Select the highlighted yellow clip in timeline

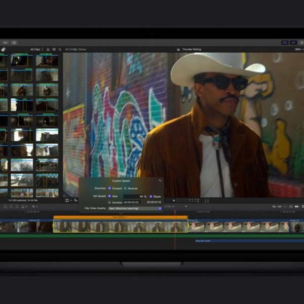[x=121, y=226]
